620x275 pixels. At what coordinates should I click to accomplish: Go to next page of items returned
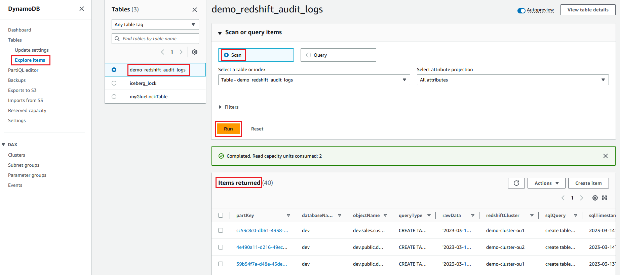coord(581,198)
